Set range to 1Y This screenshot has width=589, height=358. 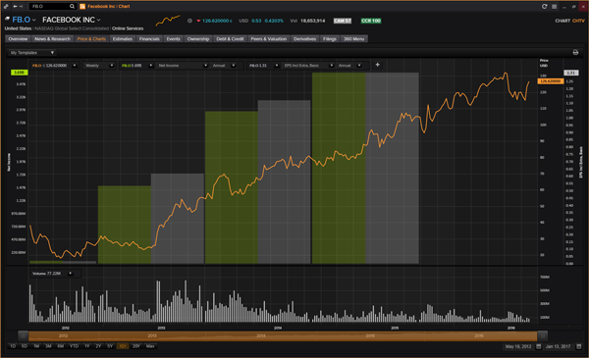pyautogui.click(x=86, y=346)
